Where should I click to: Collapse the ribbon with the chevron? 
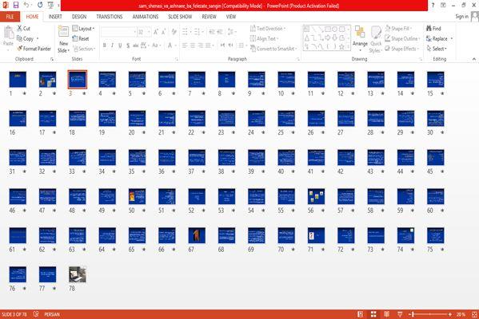[x=474, y=59]
